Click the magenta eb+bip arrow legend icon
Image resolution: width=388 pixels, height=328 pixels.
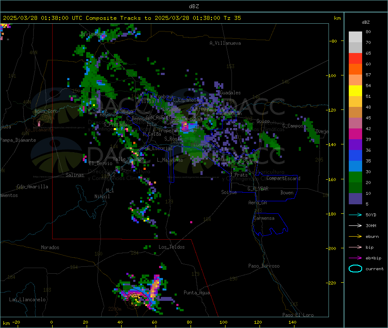(355, 258)
